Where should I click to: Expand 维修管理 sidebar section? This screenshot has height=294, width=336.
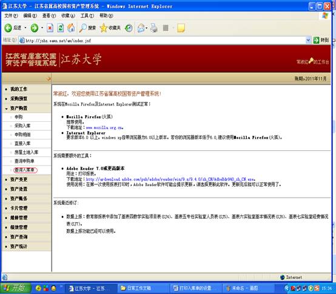tap(19, 218)
